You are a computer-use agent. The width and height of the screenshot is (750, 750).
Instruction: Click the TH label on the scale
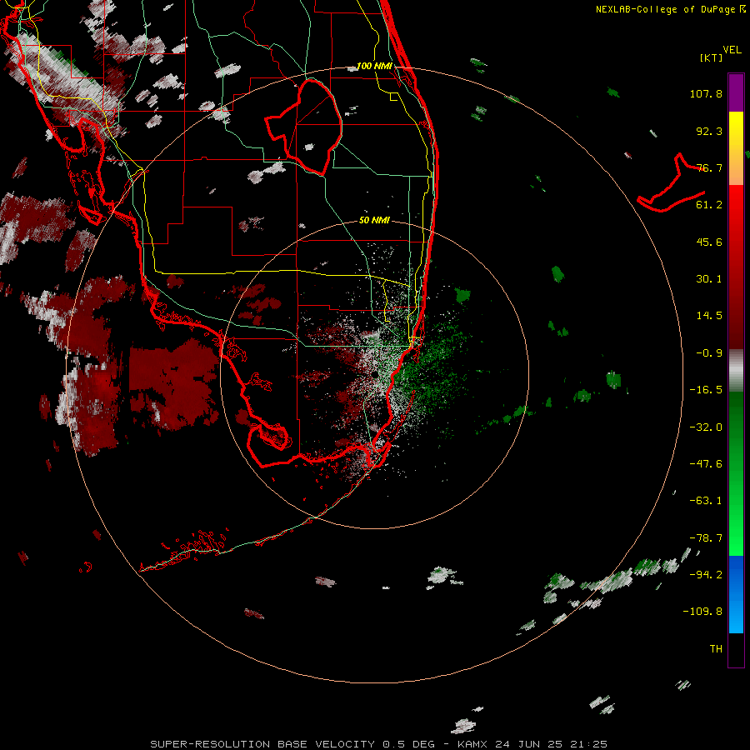pyautogui.click(x=716, y=649)
